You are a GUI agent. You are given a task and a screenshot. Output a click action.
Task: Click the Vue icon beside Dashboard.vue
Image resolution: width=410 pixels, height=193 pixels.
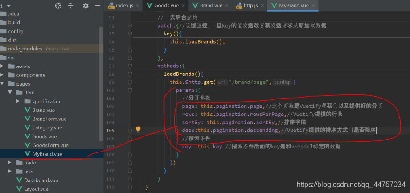click(x=19, y=180)
